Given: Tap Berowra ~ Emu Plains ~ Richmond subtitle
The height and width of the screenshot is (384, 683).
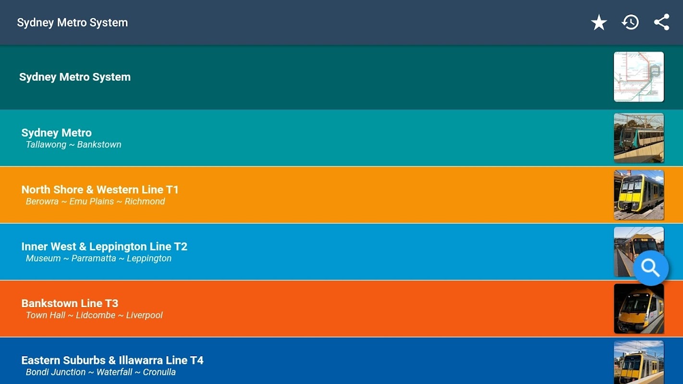Looking at the screenshot, I should click(x=95, y=202).
